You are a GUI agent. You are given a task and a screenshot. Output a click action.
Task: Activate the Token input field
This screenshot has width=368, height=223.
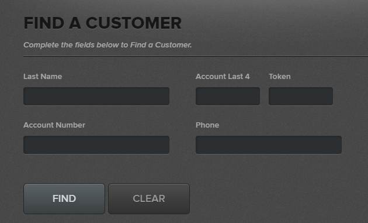[301, 96]
